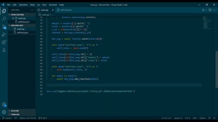Split the editor to the right

pyautogui.click(x=210, y=10)
